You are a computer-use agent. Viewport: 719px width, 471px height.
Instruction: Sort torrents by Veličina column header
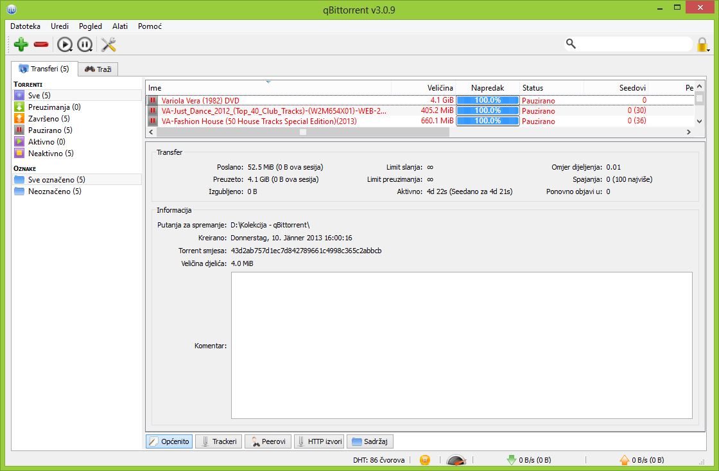point(423,87)
